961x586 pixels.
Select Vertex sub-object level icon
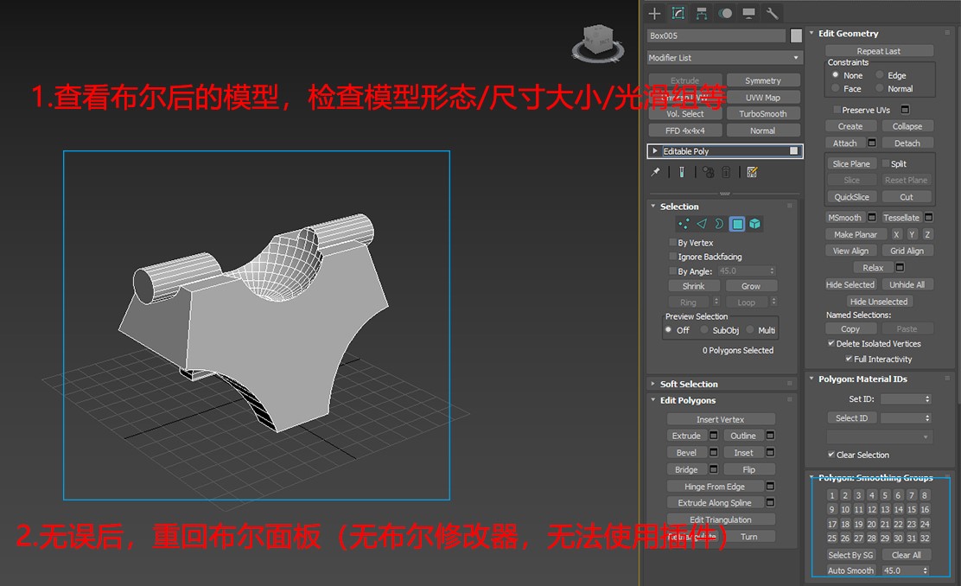click(x=684, y=224)
